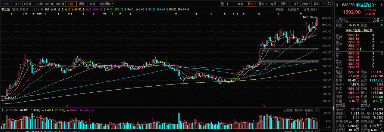This screenshot has width=384, height=132.
Task: Click the 买五 price 1592.49 row
Action: [359, 67]
